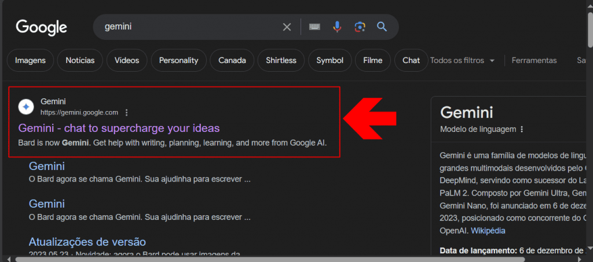Open the Ferramentas tools option
The image size is (593, 262).
click(534, 60)
